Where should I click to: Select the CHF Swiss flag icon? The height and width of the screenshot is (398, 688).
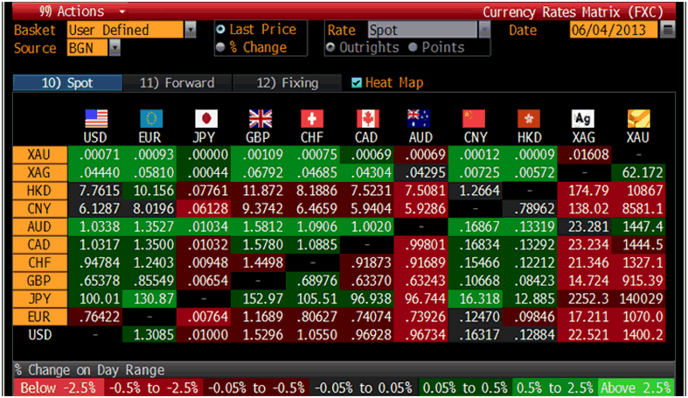click(x=312, y=119)
